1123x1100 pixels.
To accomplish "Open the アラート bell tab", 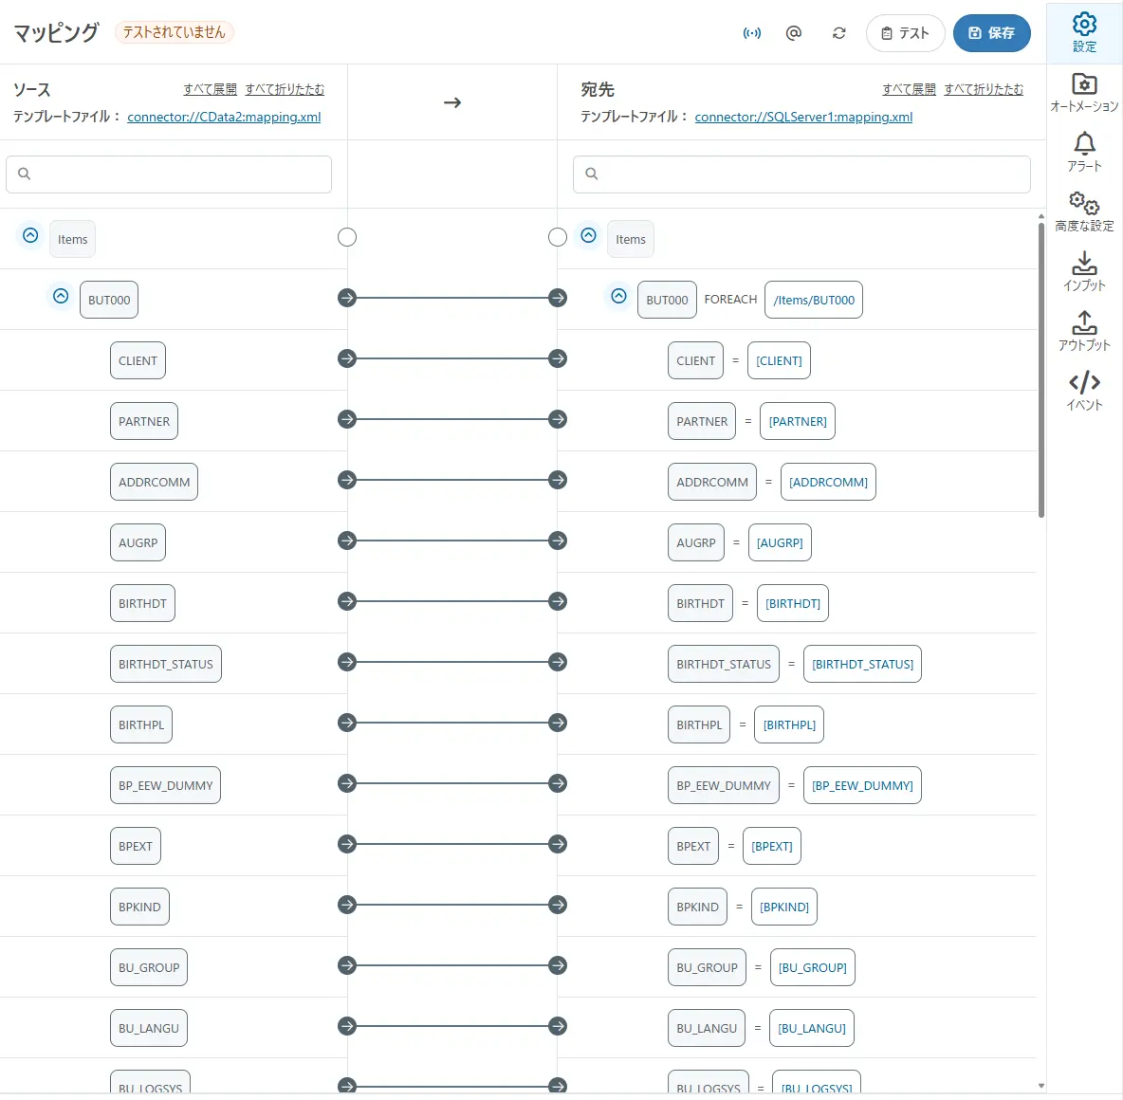I will [1084, 152].
